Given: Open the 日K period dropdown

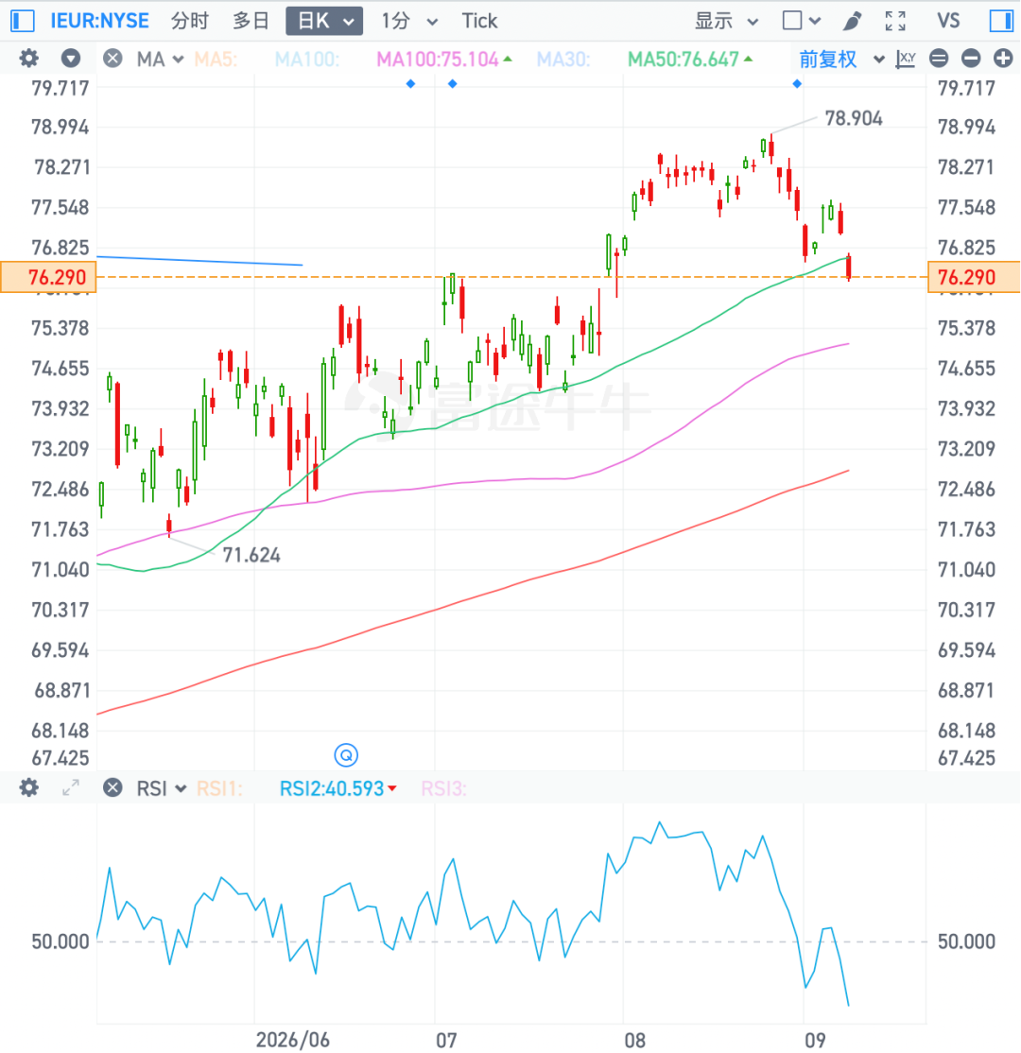Looking at the screenshot, I should 324,21.
